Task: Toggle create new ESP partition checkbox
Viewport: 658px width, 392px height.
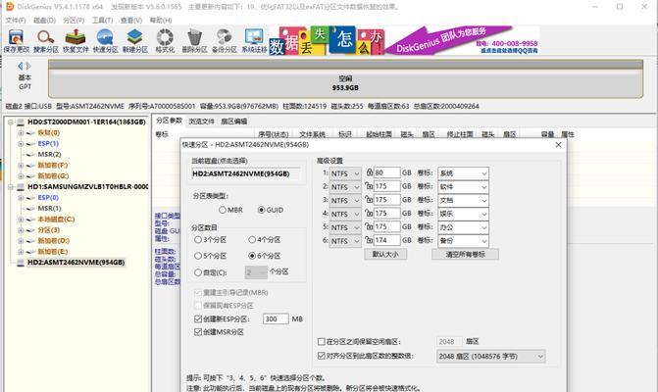Action: [198, 319]
